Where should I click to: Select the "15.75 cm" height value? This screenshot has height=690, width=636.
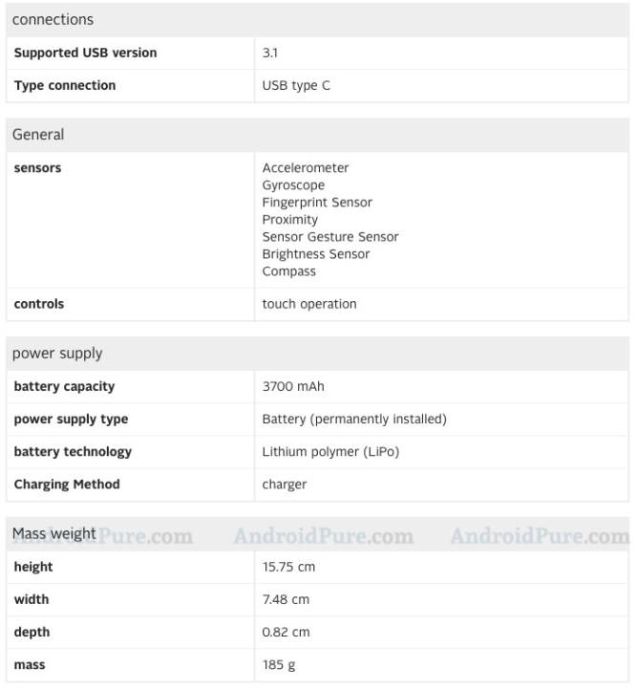point(288,567)
